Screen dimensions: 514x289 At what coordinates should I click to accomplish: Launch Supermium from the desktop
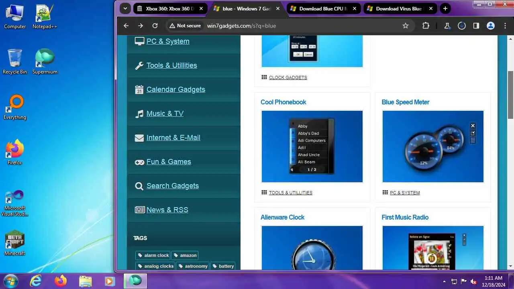click(45, 62)
